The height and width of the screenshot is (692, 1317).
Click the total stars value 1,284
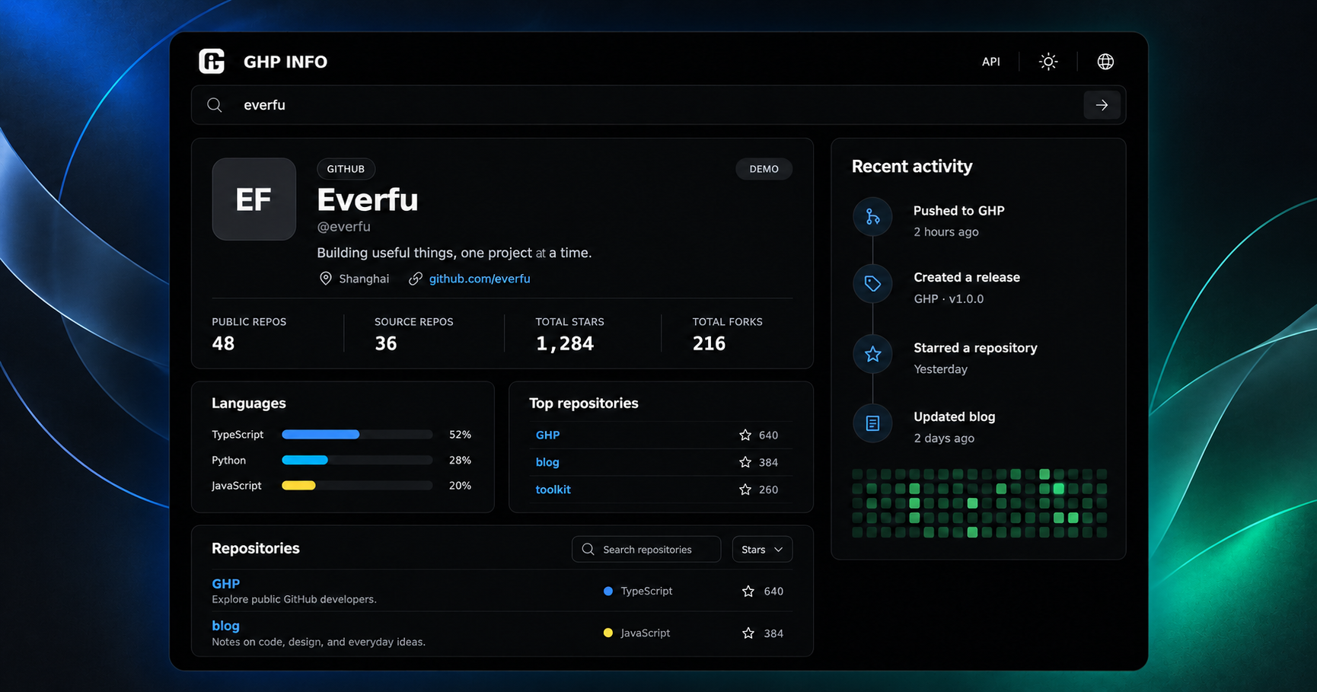click(x=564, y=343)
